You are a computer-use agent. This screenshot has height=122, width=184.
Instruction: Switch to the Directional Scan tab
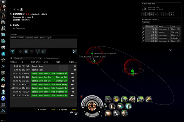pyautogui.click(x=31, y=38)
